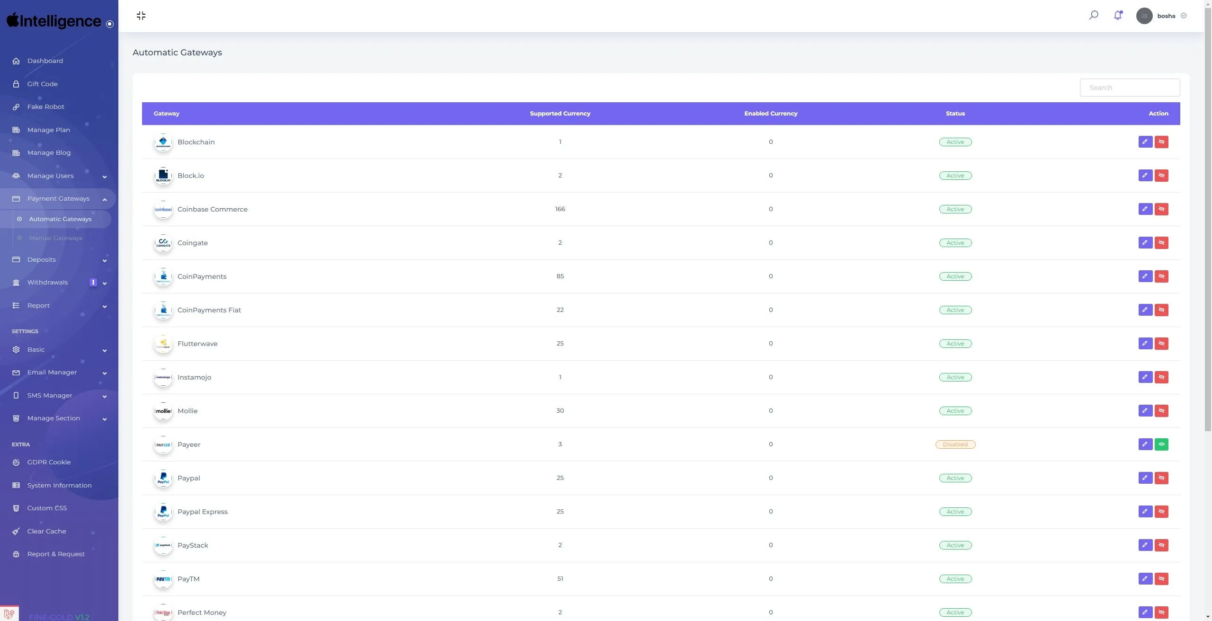The image size is (1212, 621).
Task: Expand the Report menu
Action: pyautogui.click(x=58, y=306)
